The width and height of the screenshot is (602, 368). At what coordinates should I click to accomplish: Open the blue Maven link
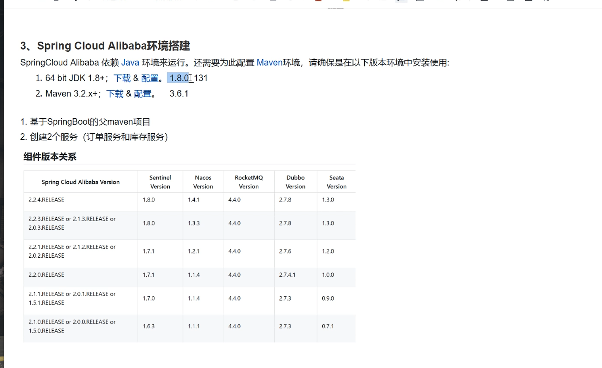tap(270, 63)
